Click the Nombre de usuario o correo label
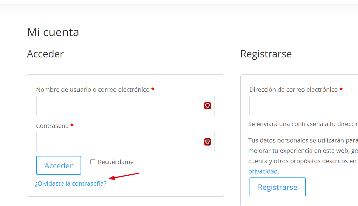Screen dimensions: 358x206 [93, 90]
